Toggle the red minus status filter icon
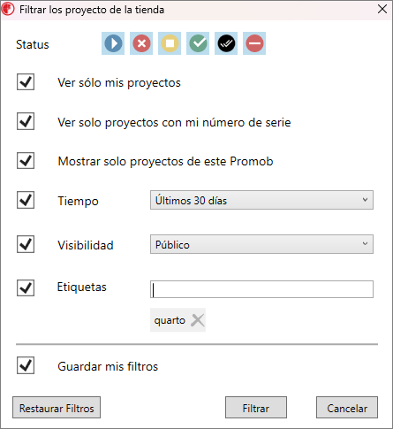The image size is (393, 429). pyautogui.click(x=254, y=43)
